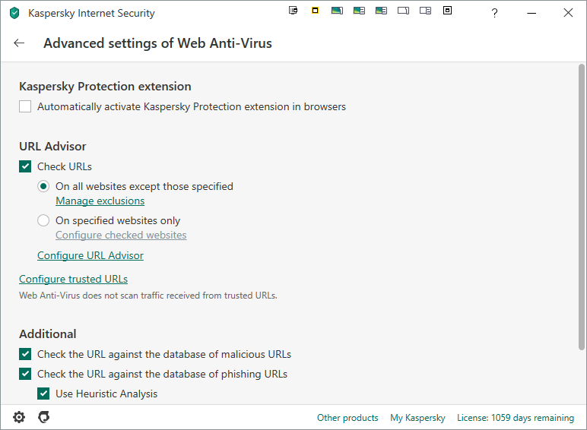
Task: Open Configure URL Advisor link
Action: [x=90, y=256]
